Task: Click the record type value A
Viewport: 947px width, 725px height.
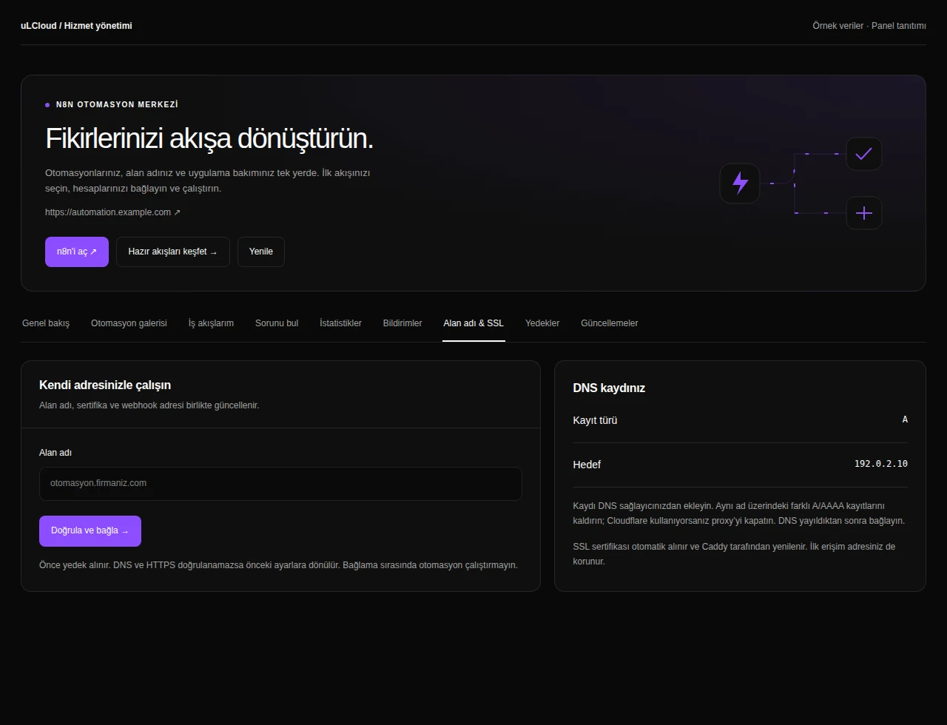Action: coord(905,419)
